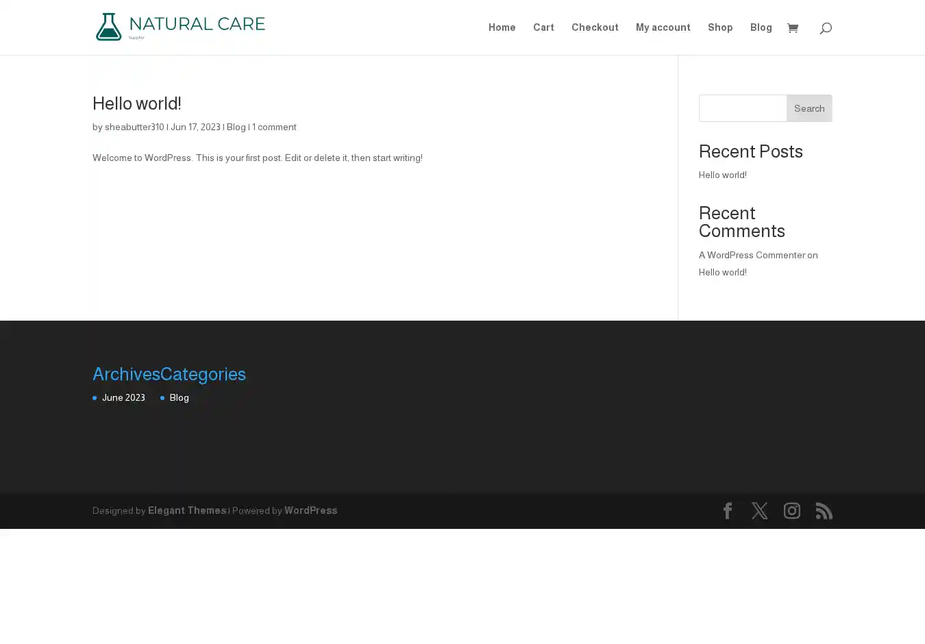Click the sidebar search text field
The height and width of the screenshot is (644, 925).
pos(743,108)
